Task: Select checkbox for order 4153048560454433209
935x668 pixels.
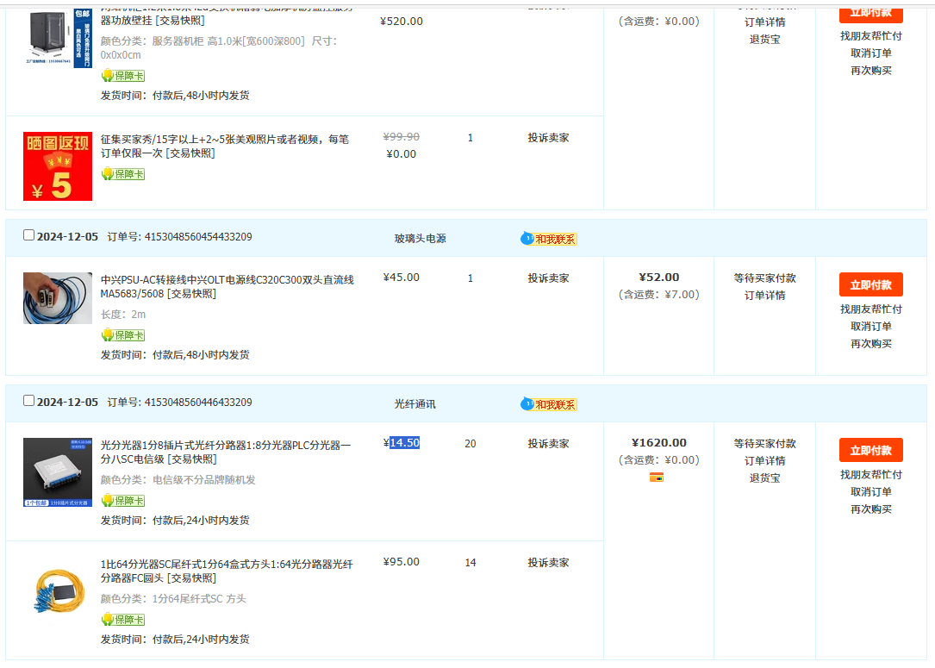Action: click(29, 235)
